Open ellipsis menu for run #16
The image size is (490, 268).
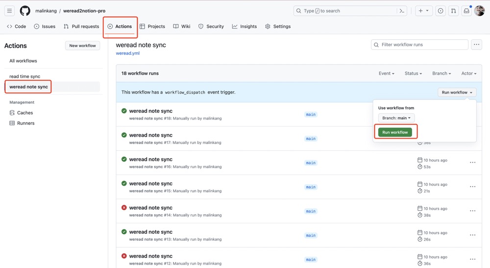[472, 163]
